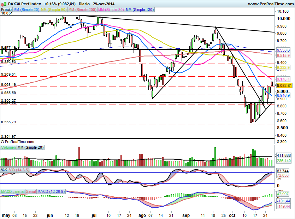Select the MM (Simple 30) magenta label

111,10
